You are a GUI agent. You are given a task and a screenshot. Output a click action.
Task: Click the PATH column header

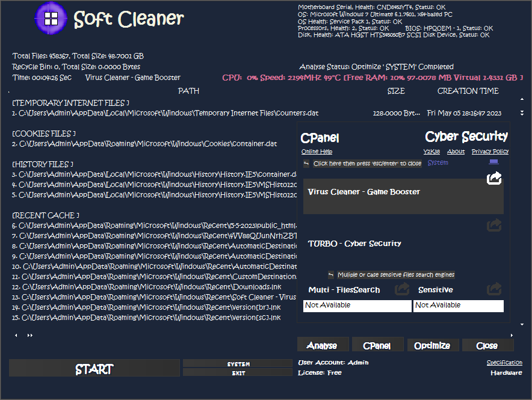coord(188,91)
